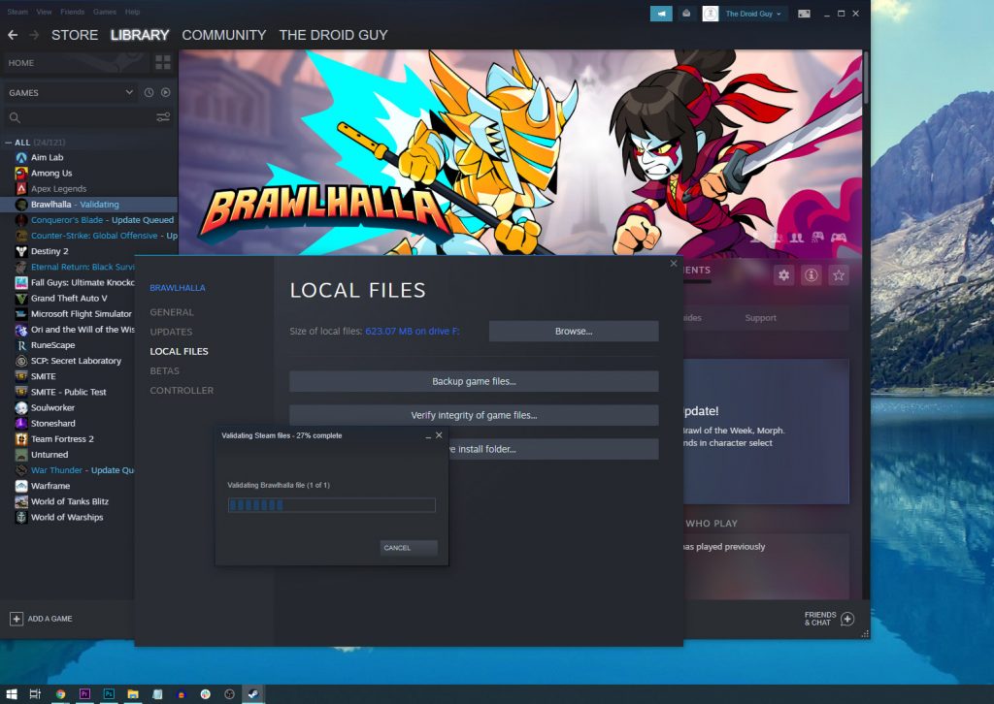Open Task View on the taskbar
This screenshot has height=704, width=994.
coord(36,694)
